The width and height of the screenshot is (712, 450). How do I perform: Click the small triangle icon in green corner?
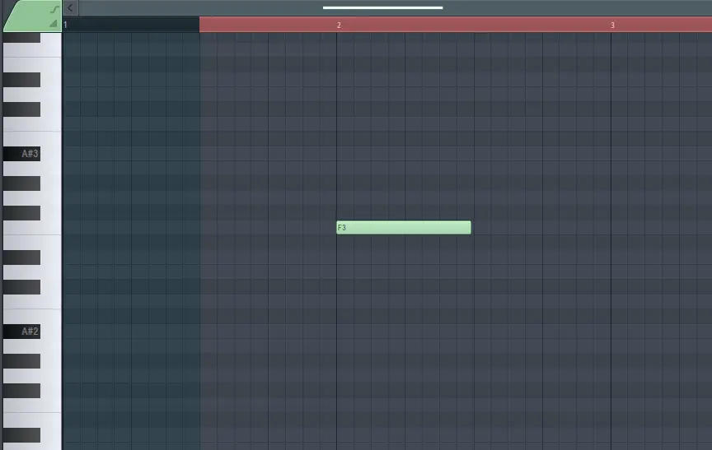[x=54, y=24]
